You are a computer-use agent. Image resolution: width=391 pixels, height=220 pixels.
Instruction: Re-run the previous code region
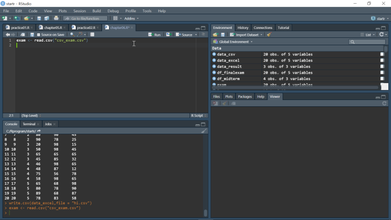(x=168, y=35)
